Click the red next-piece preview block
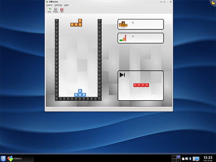216x162 pixels. point(141,85)
